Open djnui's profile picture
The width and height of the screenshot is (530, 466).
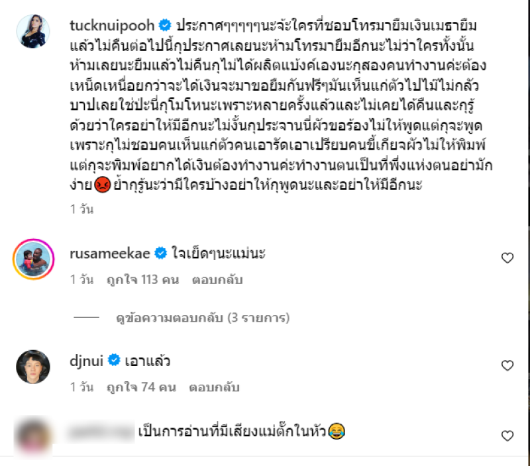click(x=33, y=367)
